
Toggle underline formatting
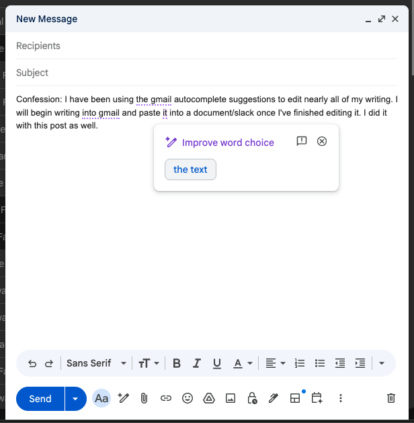(217, 363)
